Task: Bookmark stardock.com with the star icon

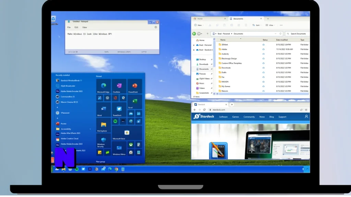Action: [306, 110]
